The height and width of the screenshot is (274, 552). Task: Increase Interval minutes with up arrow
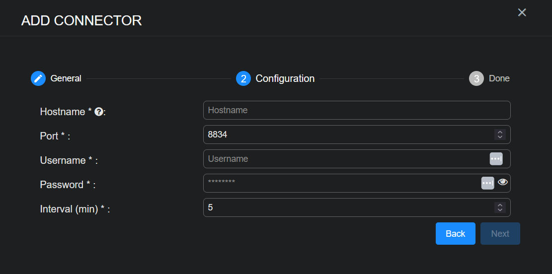pyautogui.click(x=500, y=205)
